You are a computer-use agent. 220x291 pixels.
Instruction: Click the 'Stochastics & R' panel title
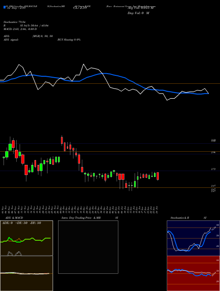(x=180, y=218)
